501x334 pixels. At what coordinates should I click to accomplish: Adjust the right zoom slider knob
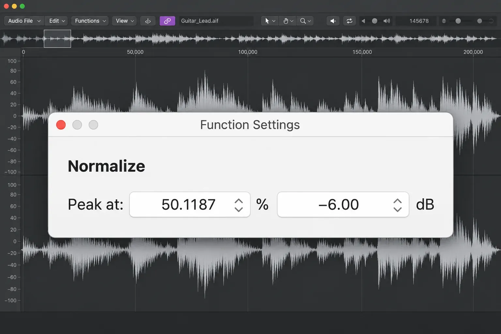click(479, 21)
